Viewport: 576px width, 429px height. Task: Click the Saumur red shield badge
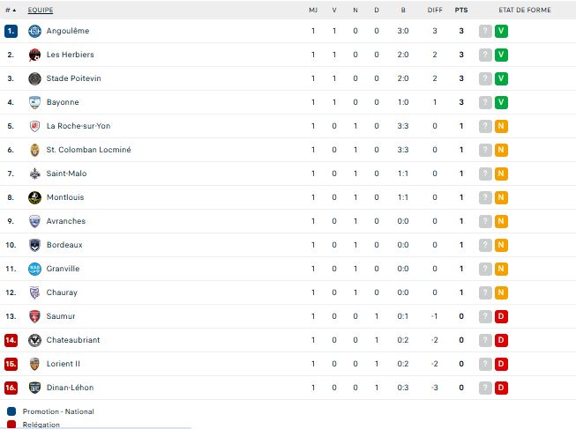click(x=34, y=316)
